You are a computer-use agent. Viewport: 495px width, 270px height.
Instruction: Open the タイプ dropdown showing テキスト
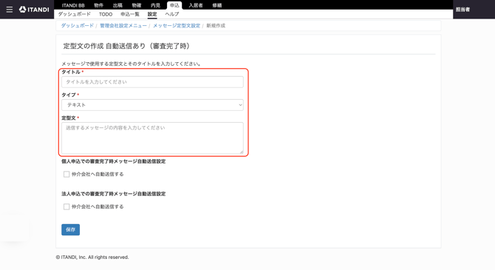(x=152, y=105)
